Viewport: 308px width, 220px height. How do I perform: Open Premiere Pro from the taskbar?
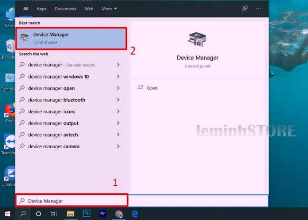[102, 214]
